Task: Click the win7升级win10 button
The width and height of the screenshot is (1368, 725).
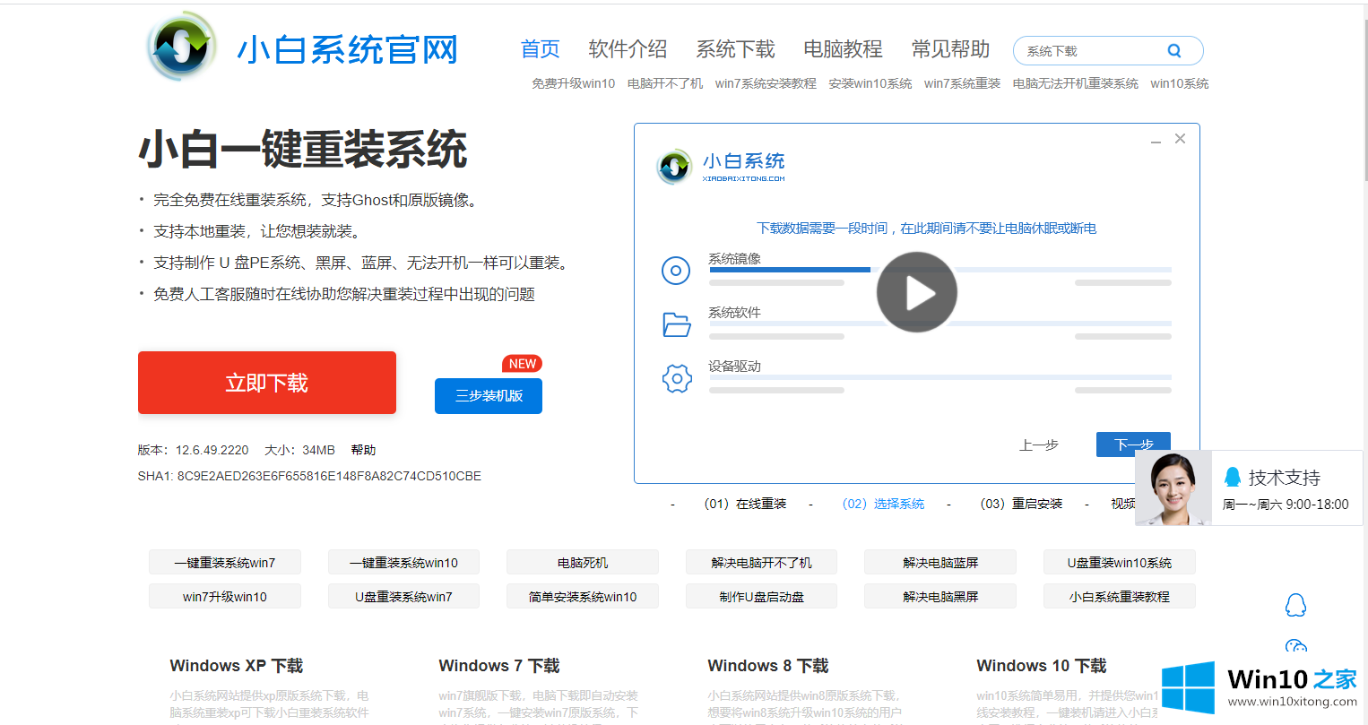Action: click(225, 597)
